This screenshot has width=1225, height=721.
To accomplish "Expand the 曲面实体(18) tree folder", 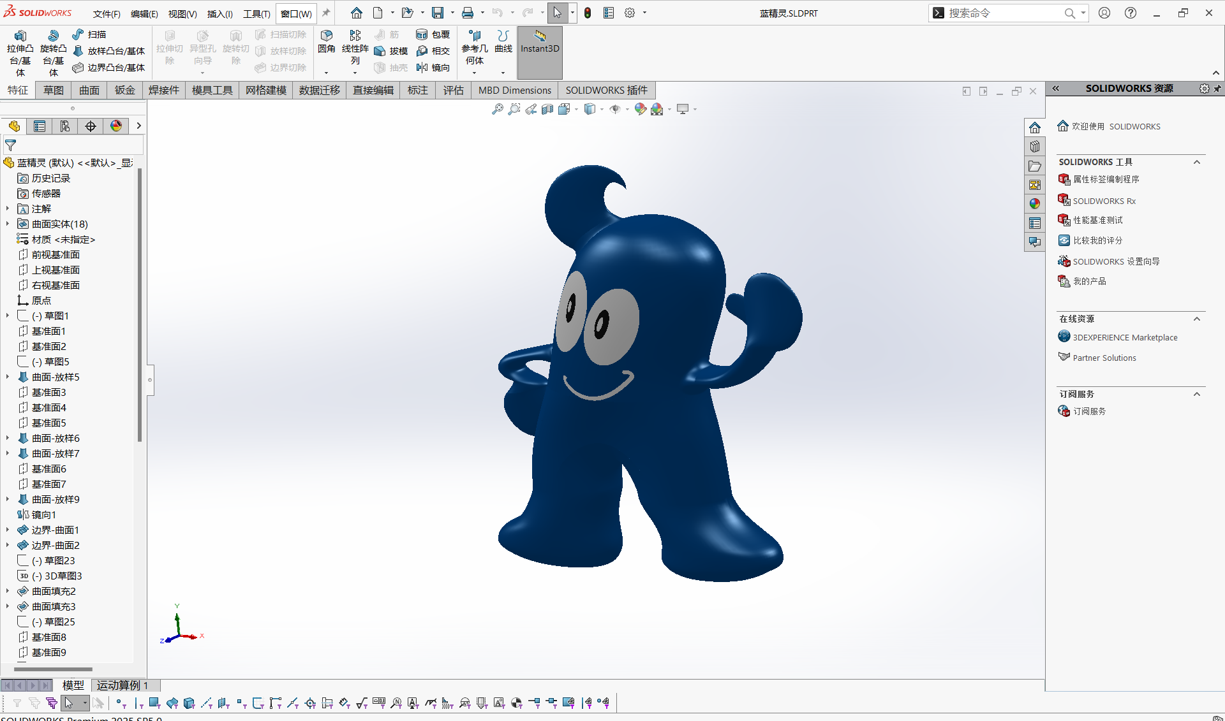I will point(8,224).
